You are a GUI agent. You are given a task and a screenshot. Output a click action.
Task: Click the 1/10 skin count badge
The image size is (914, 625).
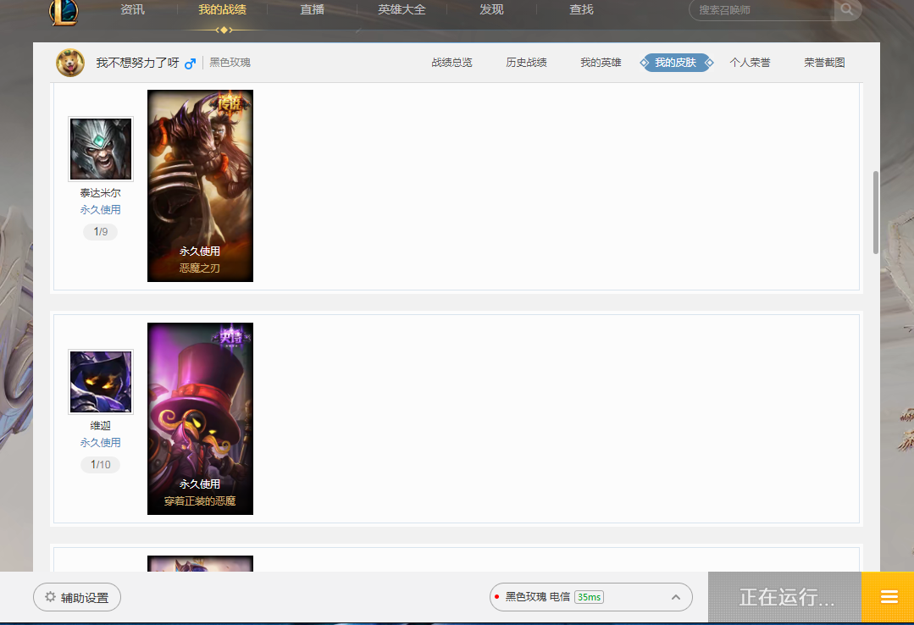point(100,465)
